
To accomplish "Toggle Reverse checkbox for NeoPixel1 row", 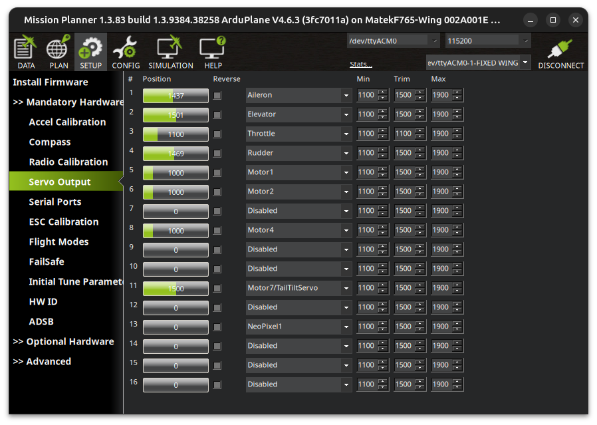I will tap(217, 327).
